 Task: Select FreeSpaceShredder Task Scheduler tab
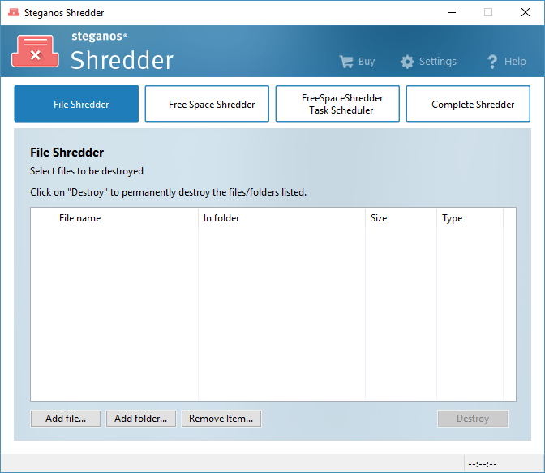337,104
